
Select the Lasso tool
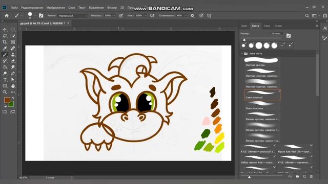(5, 36)
